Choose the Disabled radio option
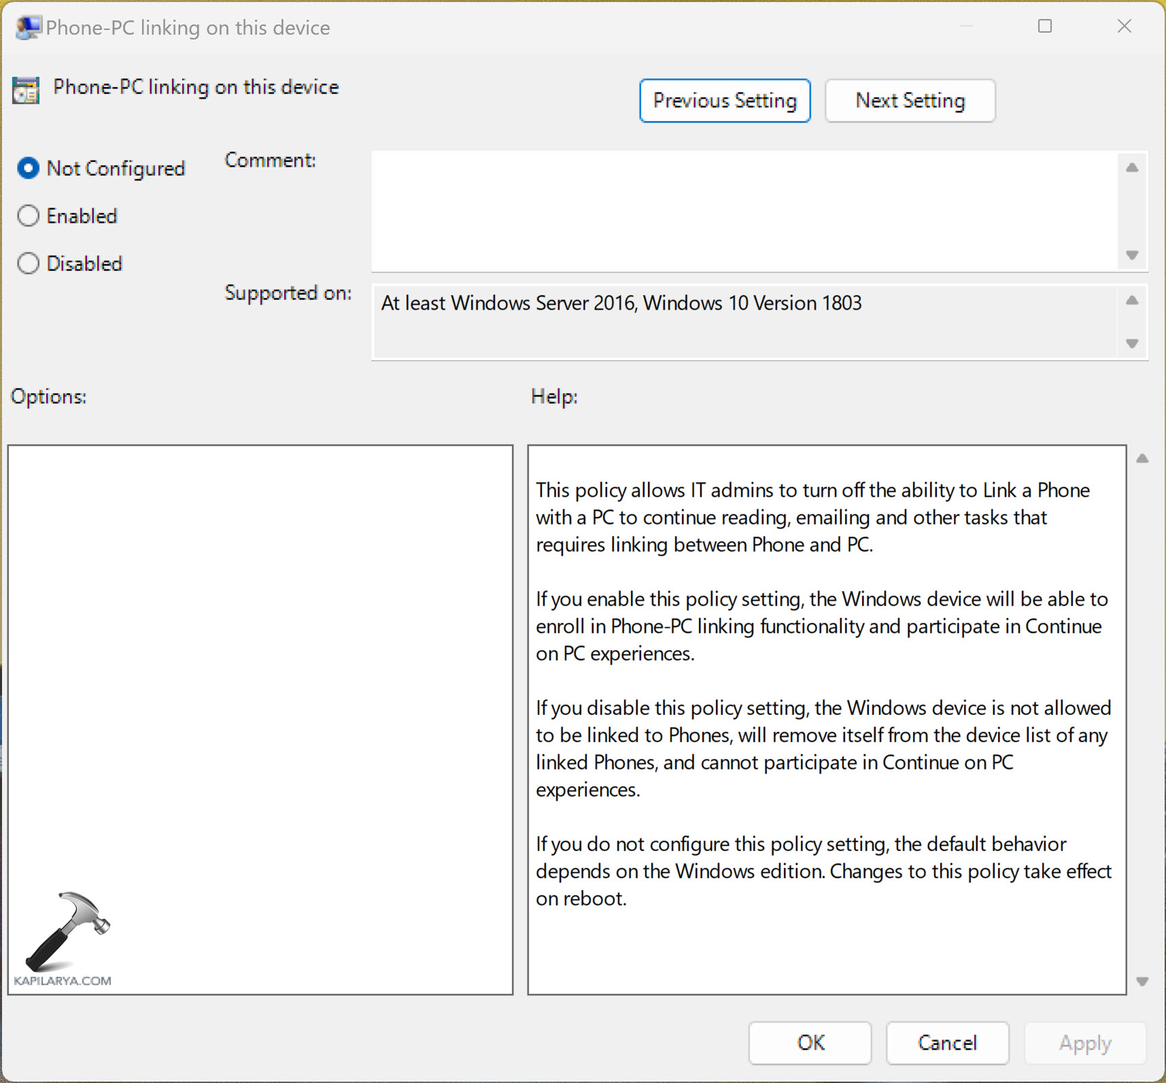 point(29,263)
